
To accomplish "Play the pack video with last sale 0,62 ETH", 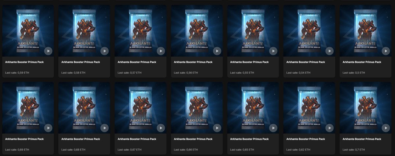I will tap(329, 128).
